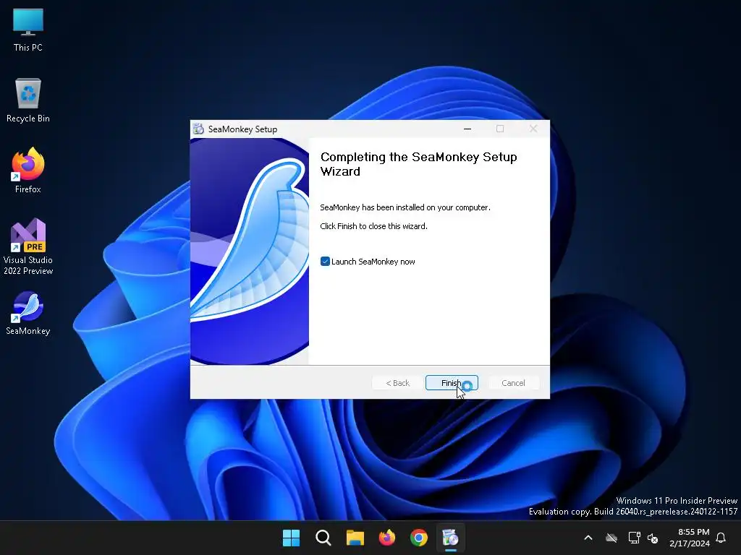The height and width of the screenshot is (555, 741).
Task: Click the muted volume tray icon
Action: click(x=653, y=538)
